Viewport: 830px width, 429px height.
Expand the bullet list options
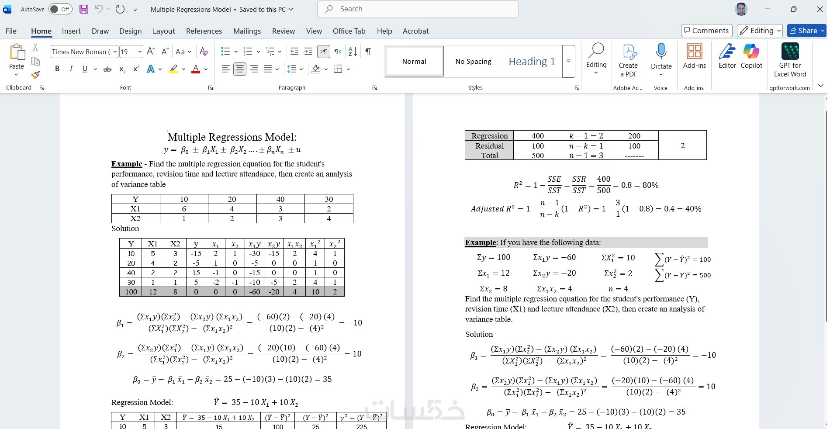coord(236,52)
